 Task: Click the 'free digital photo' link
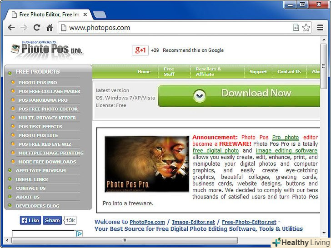point(216,151)
